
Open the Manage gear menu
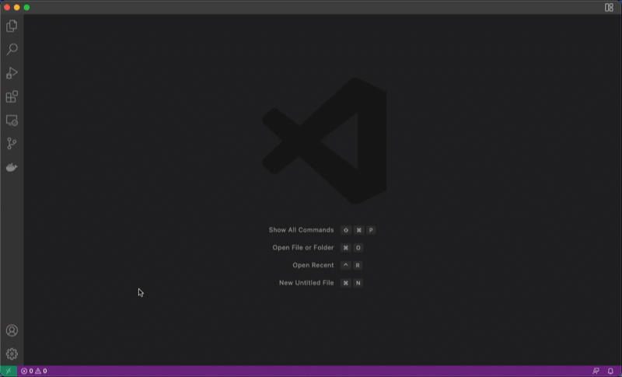pos(12,354)
